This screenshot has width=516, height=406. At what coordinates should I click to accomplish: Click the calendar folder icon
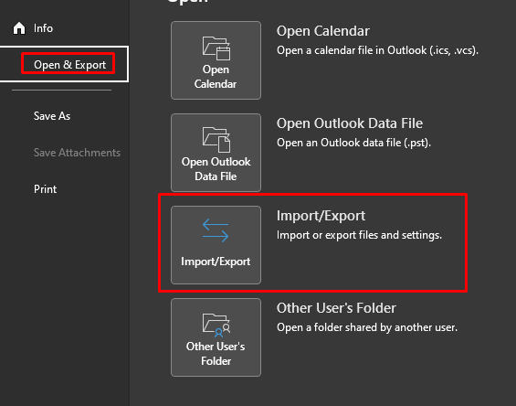(x=216, y=48)
